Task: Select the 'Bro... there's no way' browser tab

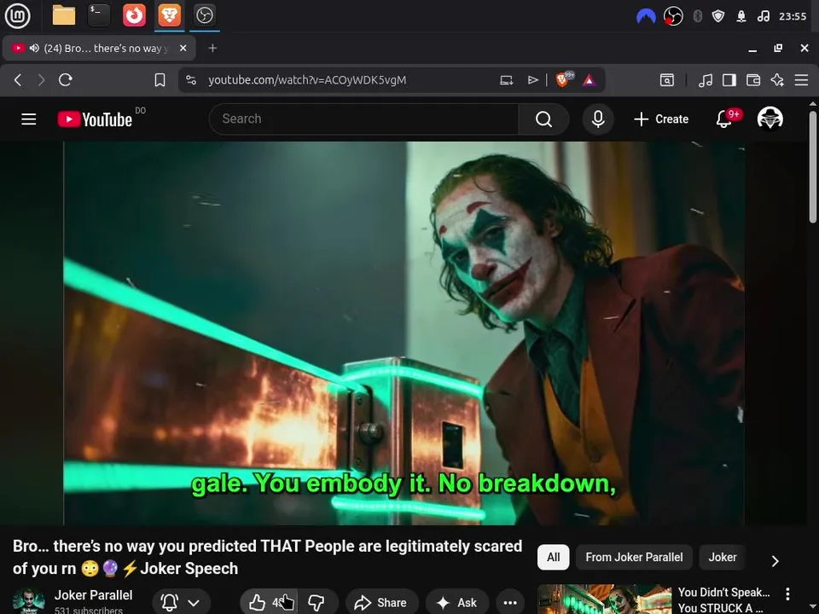Action: click(x=99, y=48)
